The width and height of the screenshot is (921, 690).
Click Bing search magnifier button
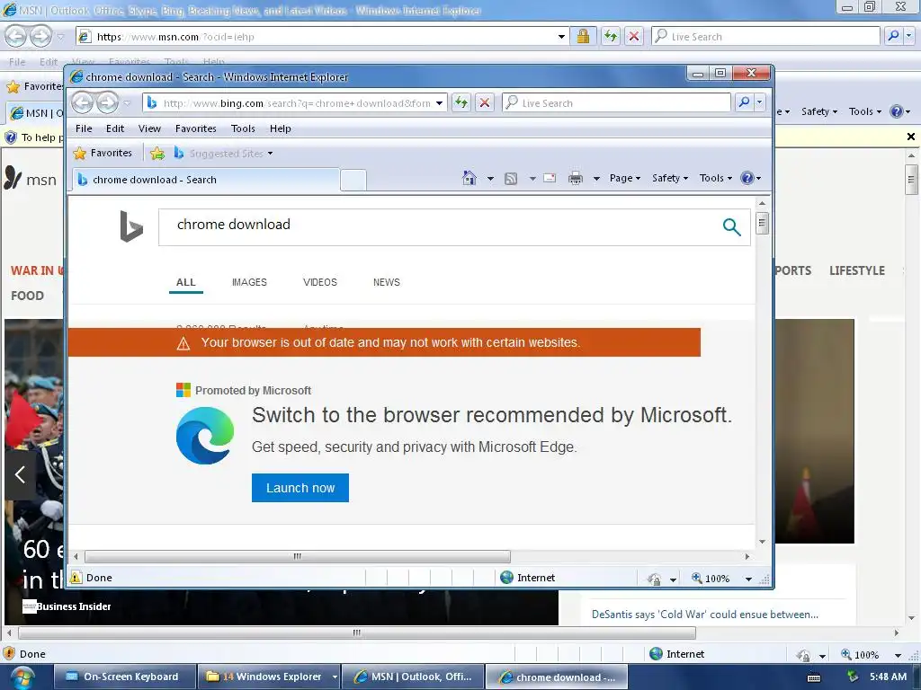[731, 226]
